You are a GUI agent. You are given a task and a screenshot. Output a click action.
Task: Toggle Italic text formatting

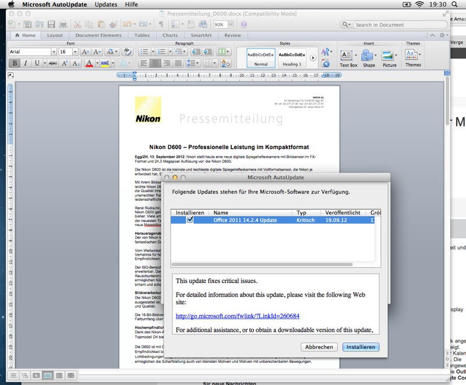click(x=26, y=63)
